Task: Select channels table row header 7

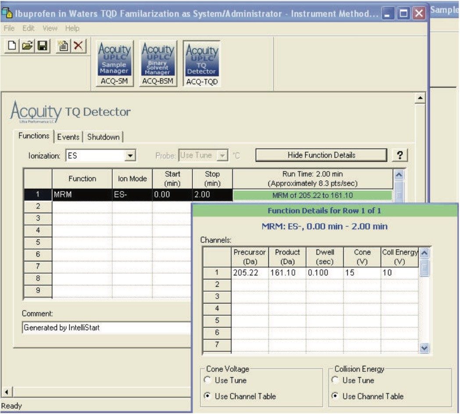Action: (x=217, y=344)
